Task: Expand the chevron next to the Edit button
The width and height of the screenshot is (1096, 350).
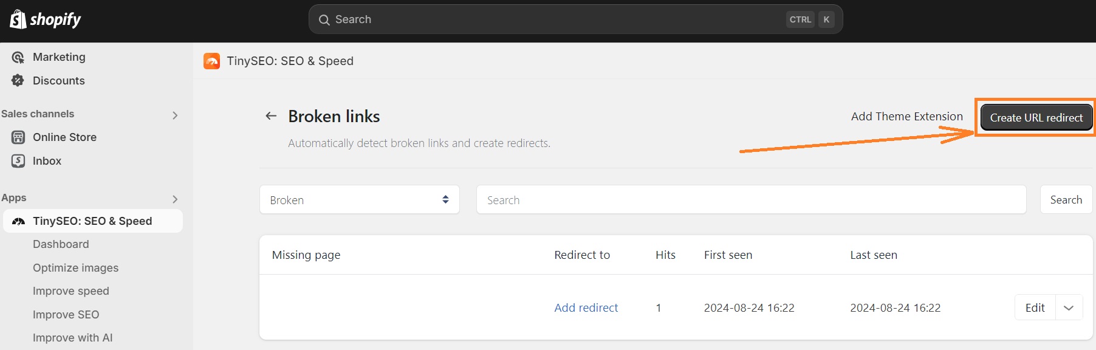Action: [x=1068, y=307]
